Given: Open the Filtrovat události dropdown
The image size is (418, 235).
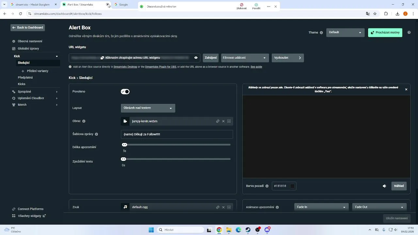Looking at the screenshot, I should point(245,58).
